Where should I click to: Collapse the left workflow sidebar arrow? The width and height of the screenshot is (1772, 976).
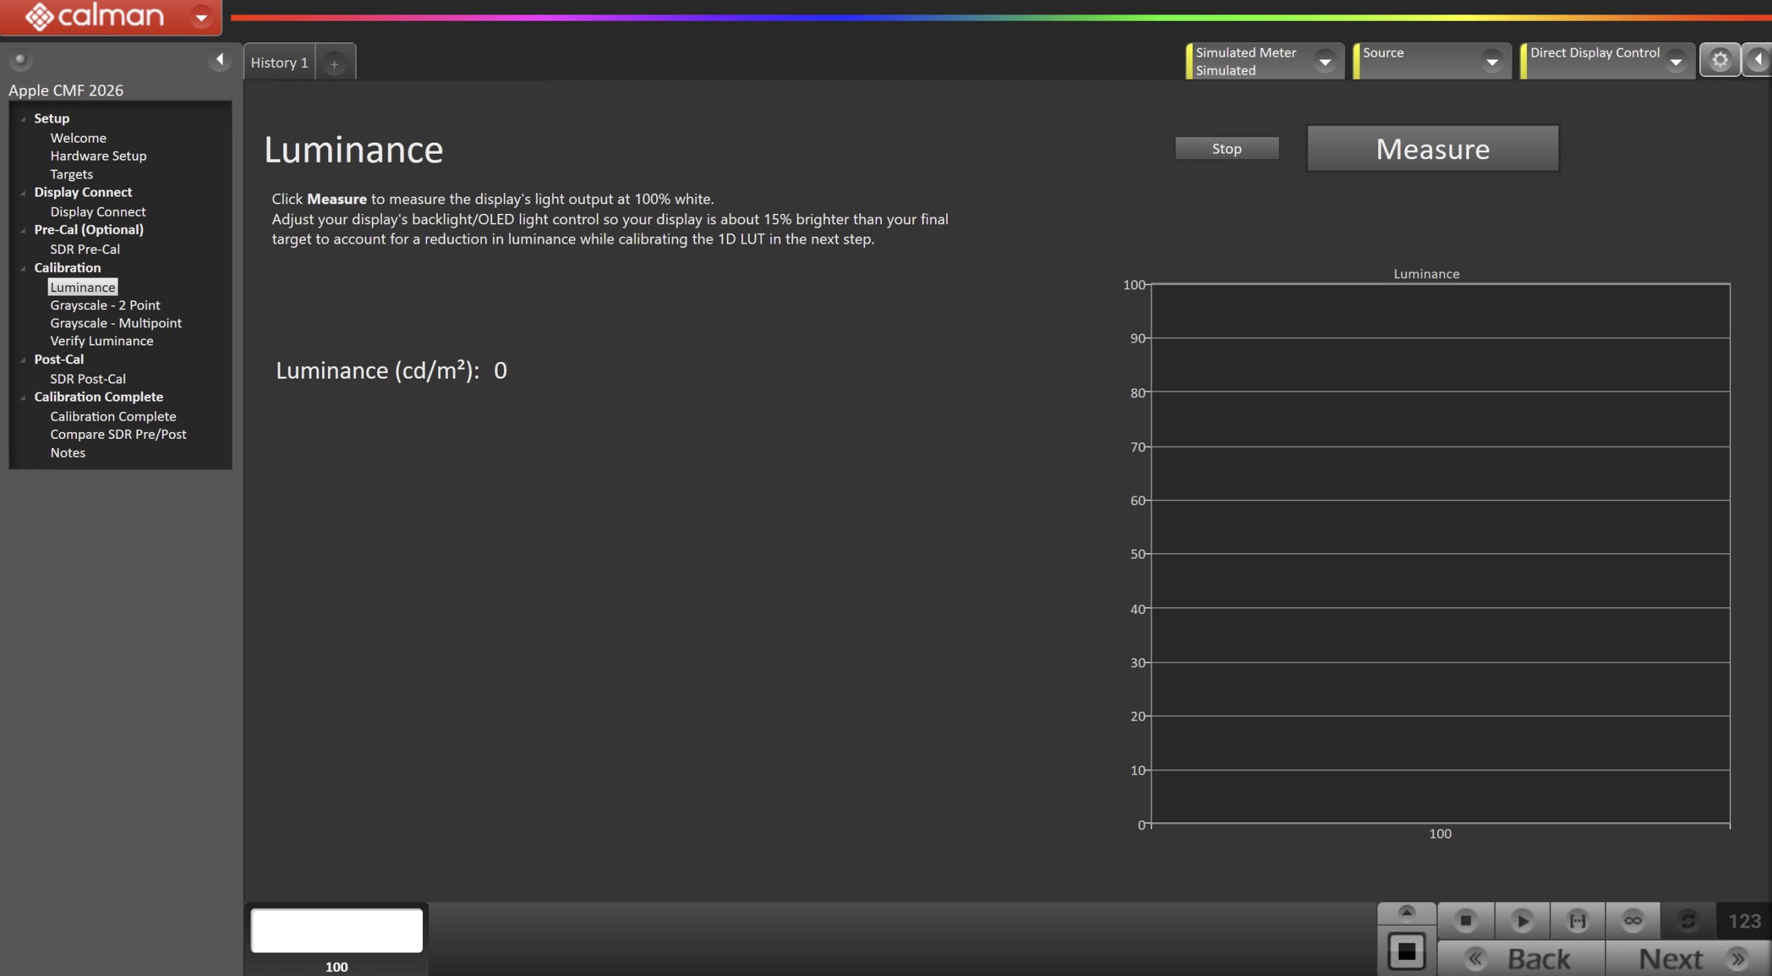(x=219, y=60)
